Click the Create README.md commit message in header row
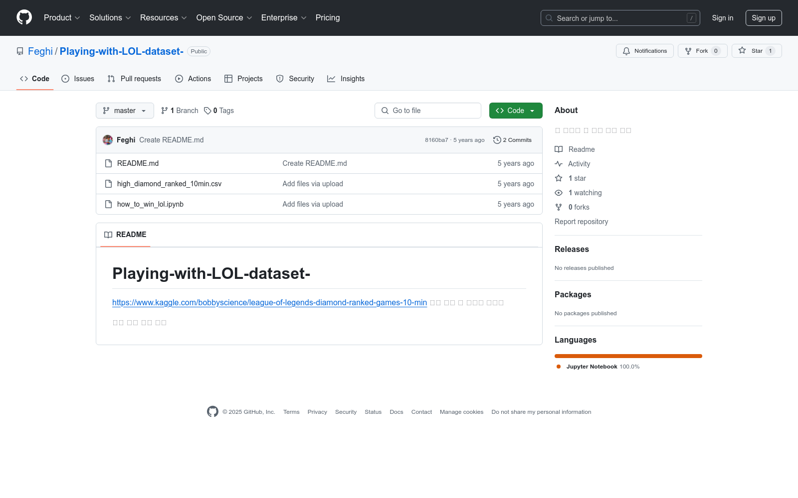The image size is (798, 498). pyautogui.click(x=172, y=140)
